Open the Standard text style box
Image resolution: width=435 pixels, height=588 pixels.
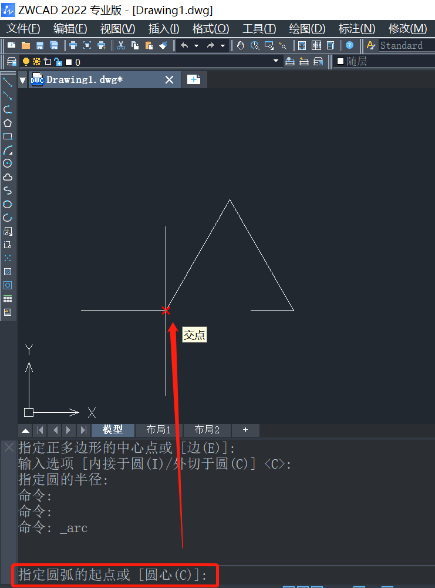[407, 45]
